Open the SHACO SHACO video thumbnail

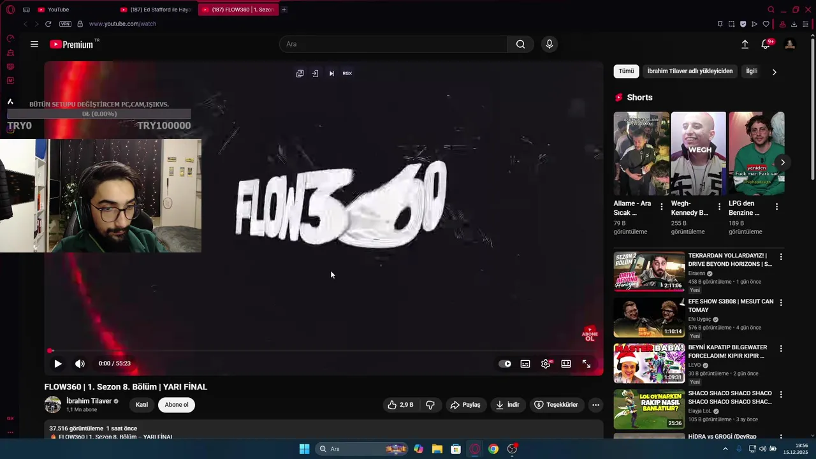649,409
